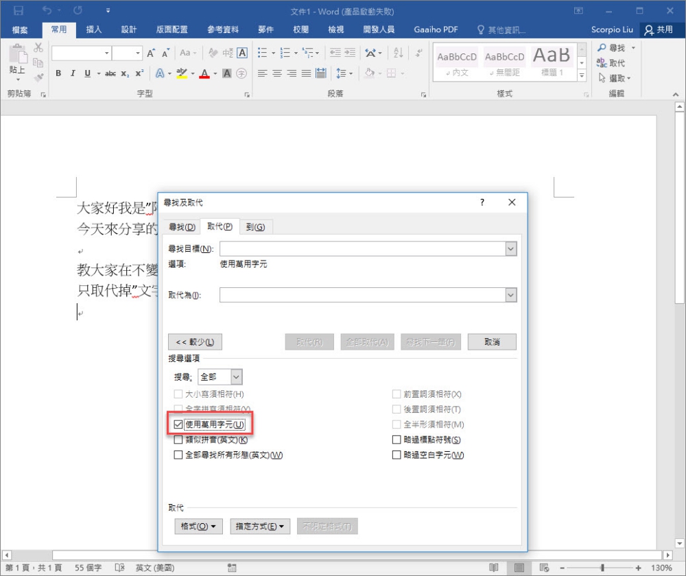Screen dimensions: 686x576
Task: Click the << 較少(L) button
Action: tap(195, 342)
